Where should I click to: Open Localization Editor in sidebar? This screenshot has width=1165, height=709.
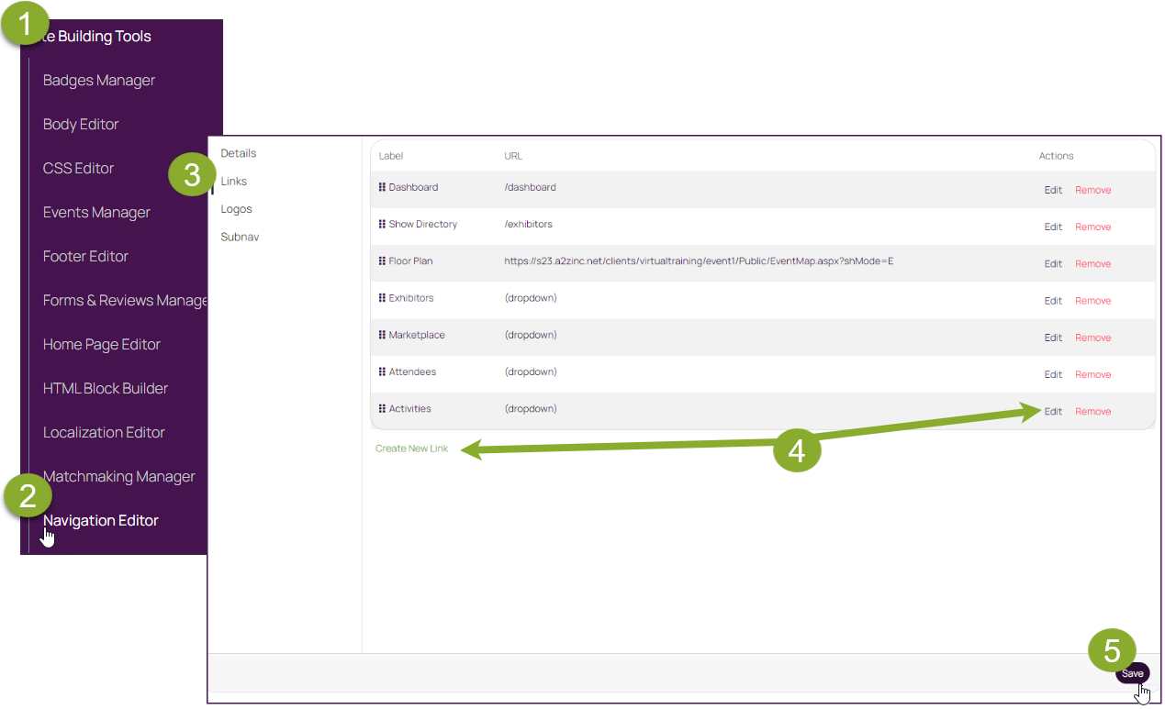click(x=104, y=432)
